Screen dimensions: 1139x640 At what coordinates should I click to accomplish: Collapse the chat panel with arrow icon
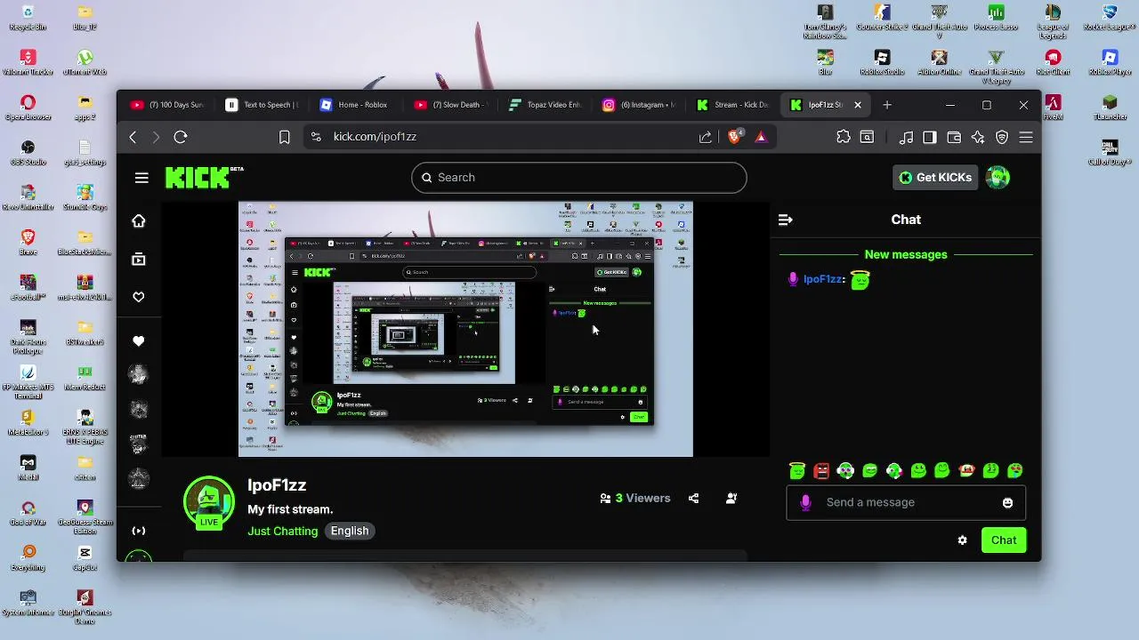click(785, 220)
